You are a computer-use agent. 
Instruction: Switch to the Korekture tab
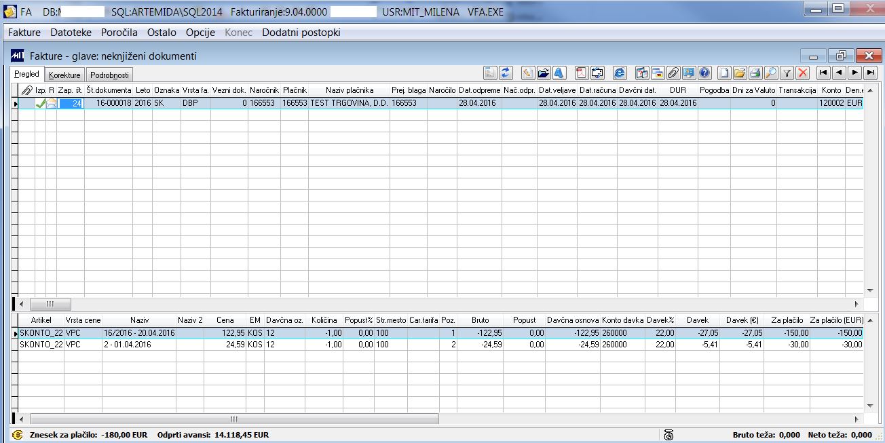(65, 75)
